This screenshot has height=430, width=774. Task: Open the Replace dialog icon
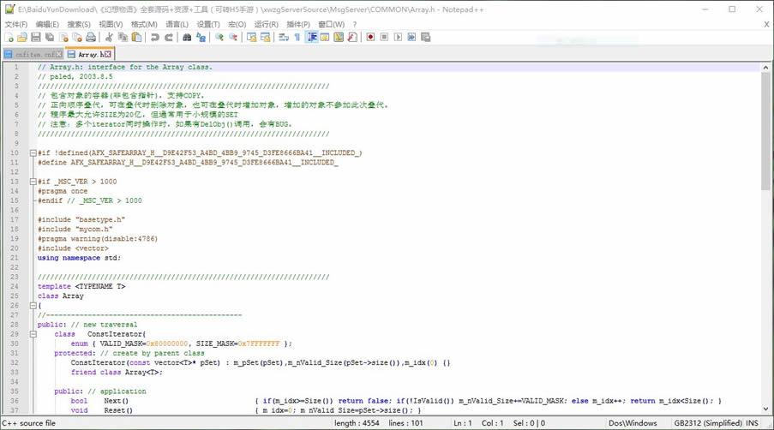click(201, 38)
